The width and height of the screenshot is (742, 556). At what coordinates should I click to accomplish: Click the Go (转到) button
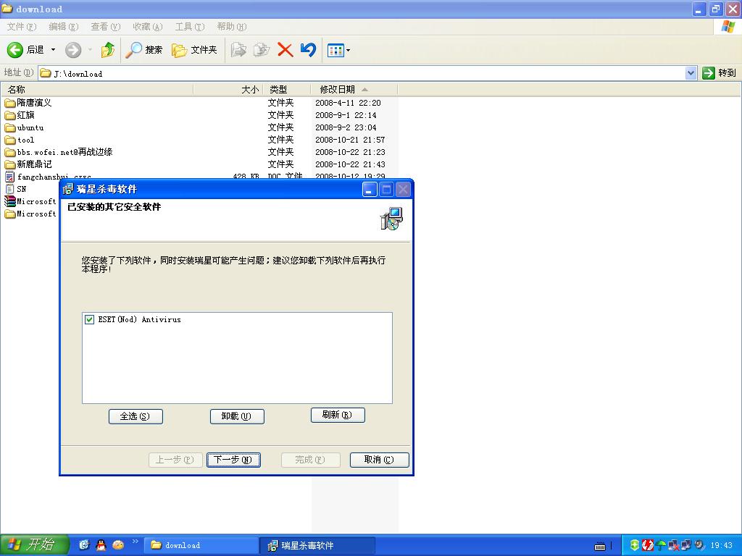pyautogui.click(x=720, y=73)
